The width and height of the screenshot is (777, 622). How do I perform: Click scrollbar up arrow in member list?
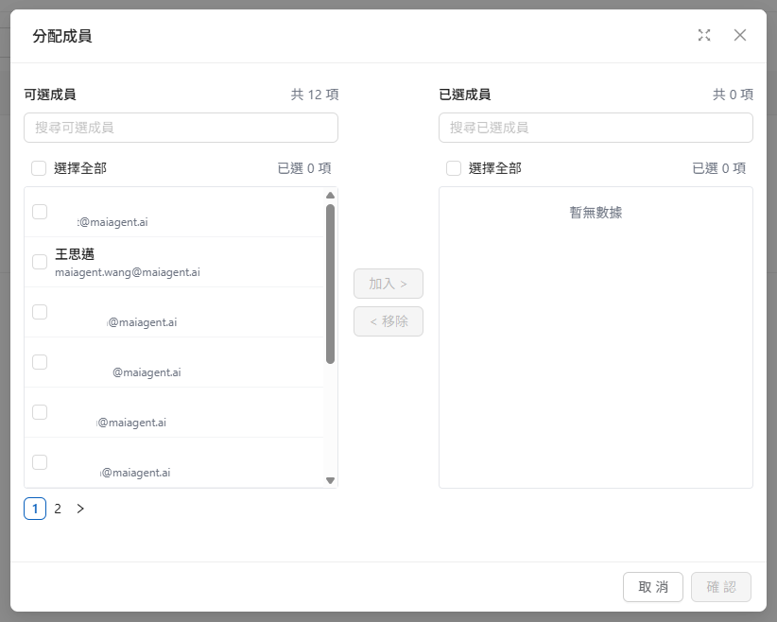point(330,196)
